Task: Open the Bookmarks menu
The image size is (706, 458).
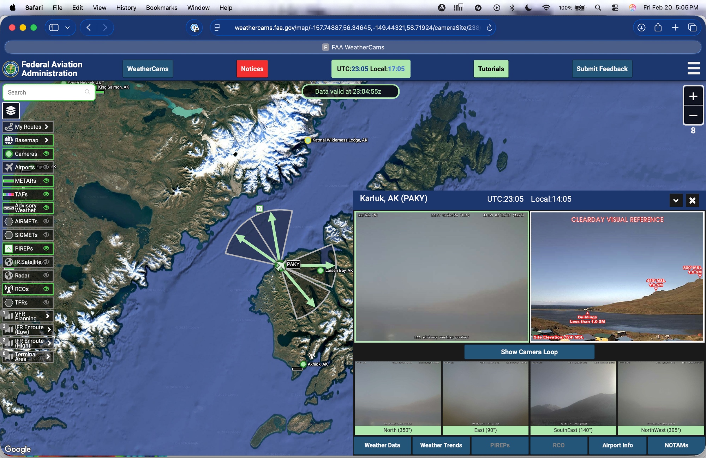Action: (x=161, y=8)
